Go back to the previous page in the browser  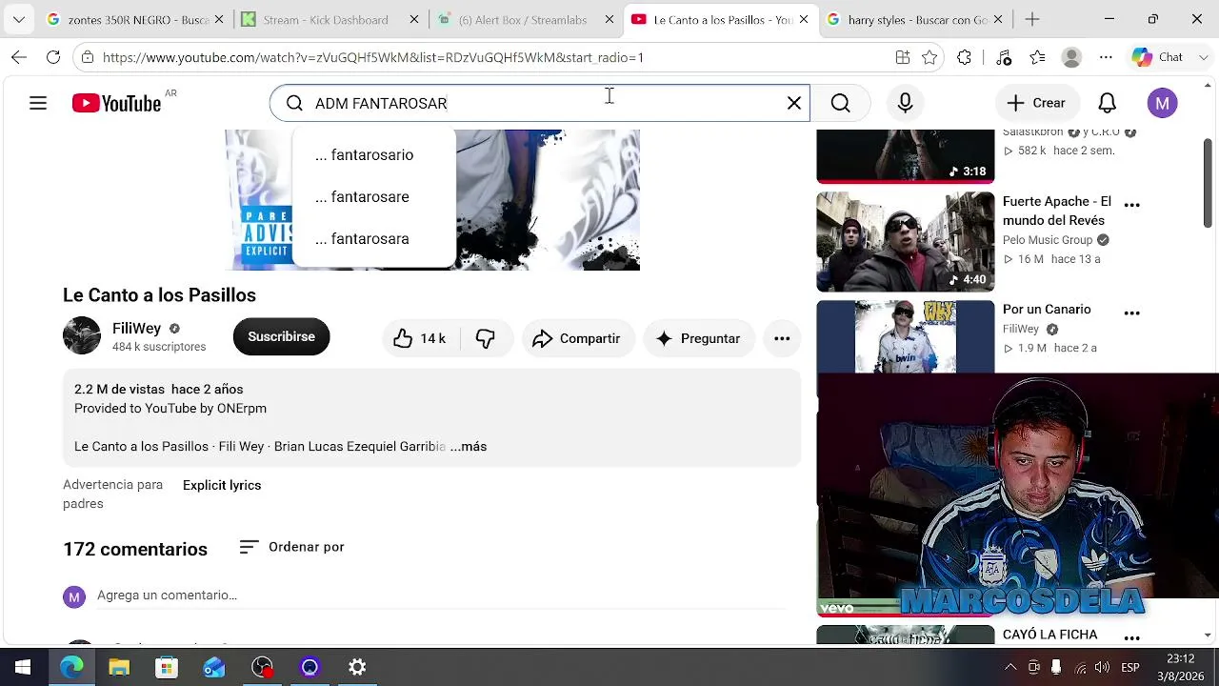pyautogui.click(x=19, y=57)
